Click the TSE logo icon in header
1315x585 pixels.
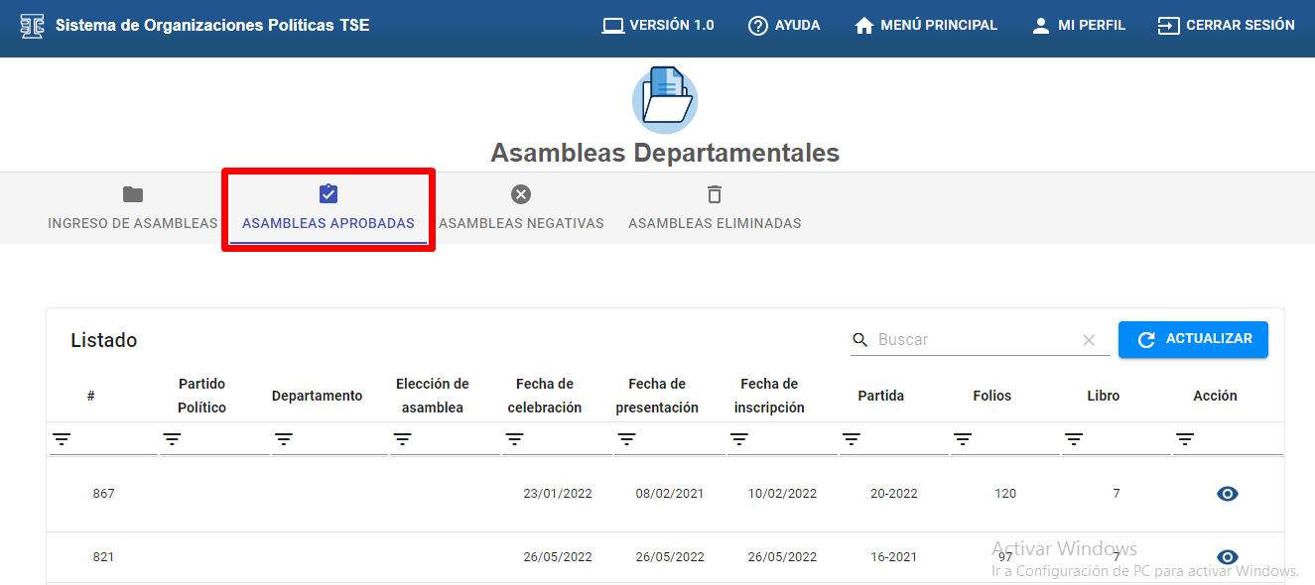[33, 26]
